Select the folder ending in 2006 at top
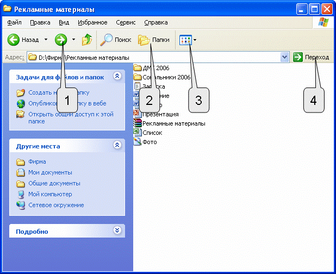336x274 pixels. [151, 68]
